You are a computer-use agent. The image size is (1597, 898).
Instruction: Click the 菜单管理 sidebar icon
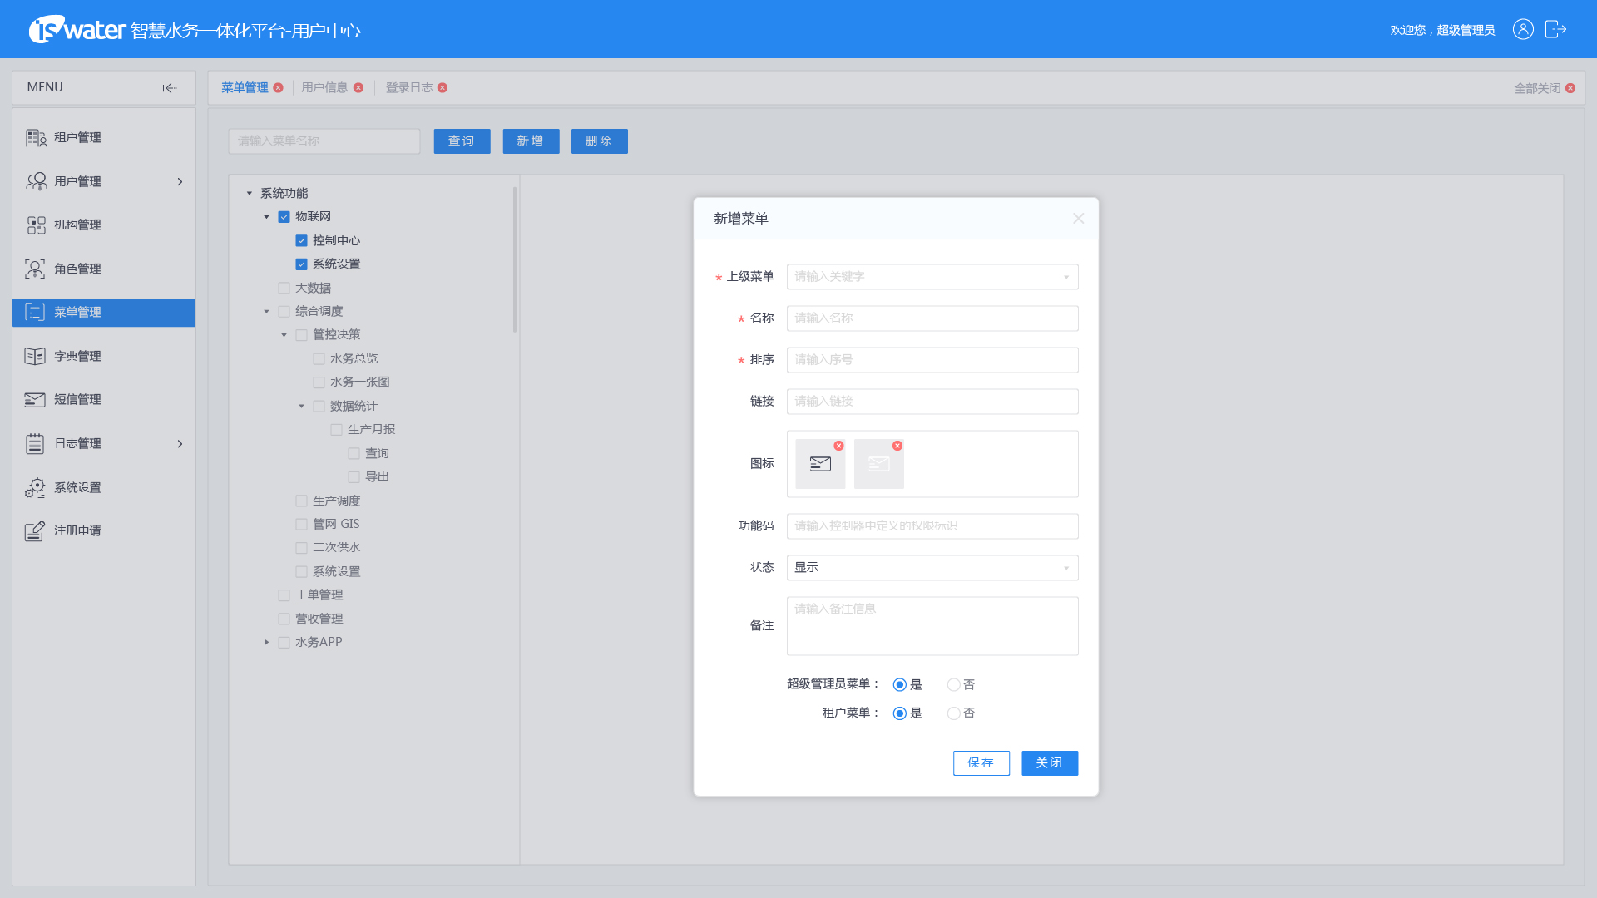point(35,313)
